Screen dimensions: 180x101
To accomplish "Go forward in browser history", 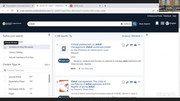I will click(x=8, y=11).
